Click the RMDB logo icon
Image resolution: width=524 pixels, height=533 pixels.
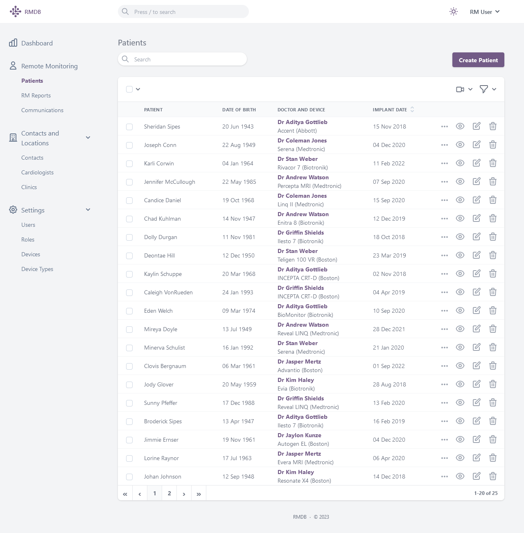click(x=15, y=11)
